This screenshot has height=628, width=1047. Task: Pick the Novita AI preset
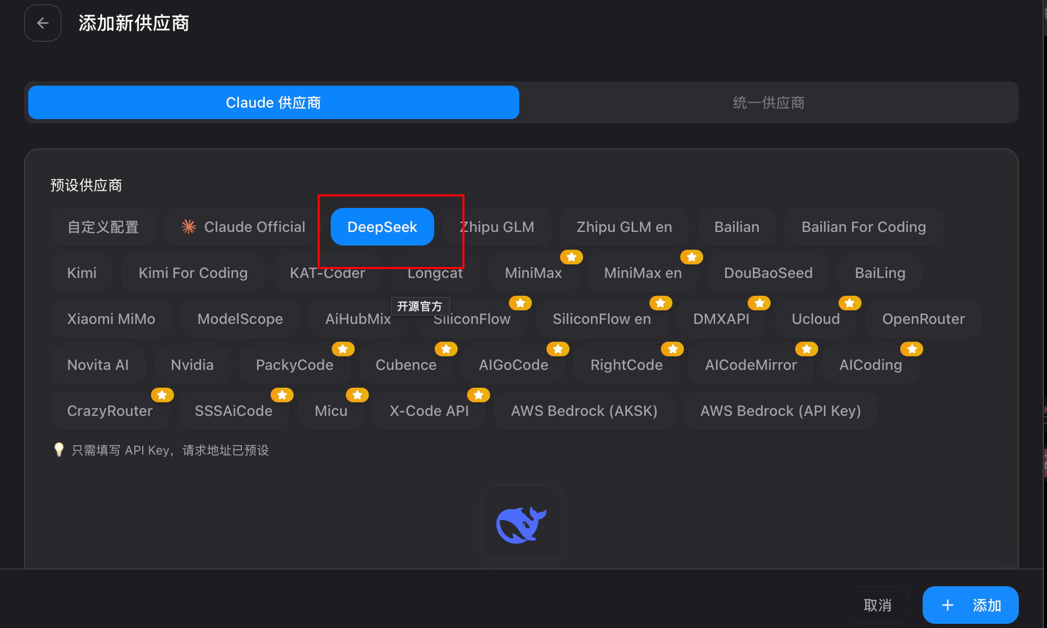click(98, 365)
